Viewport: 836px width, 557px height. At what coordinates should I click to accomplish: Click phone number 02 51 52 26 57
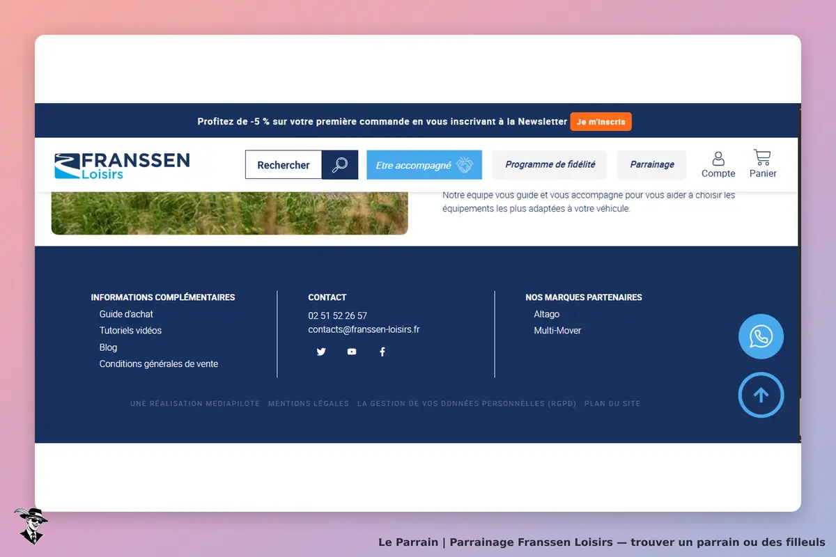(338, 315)
